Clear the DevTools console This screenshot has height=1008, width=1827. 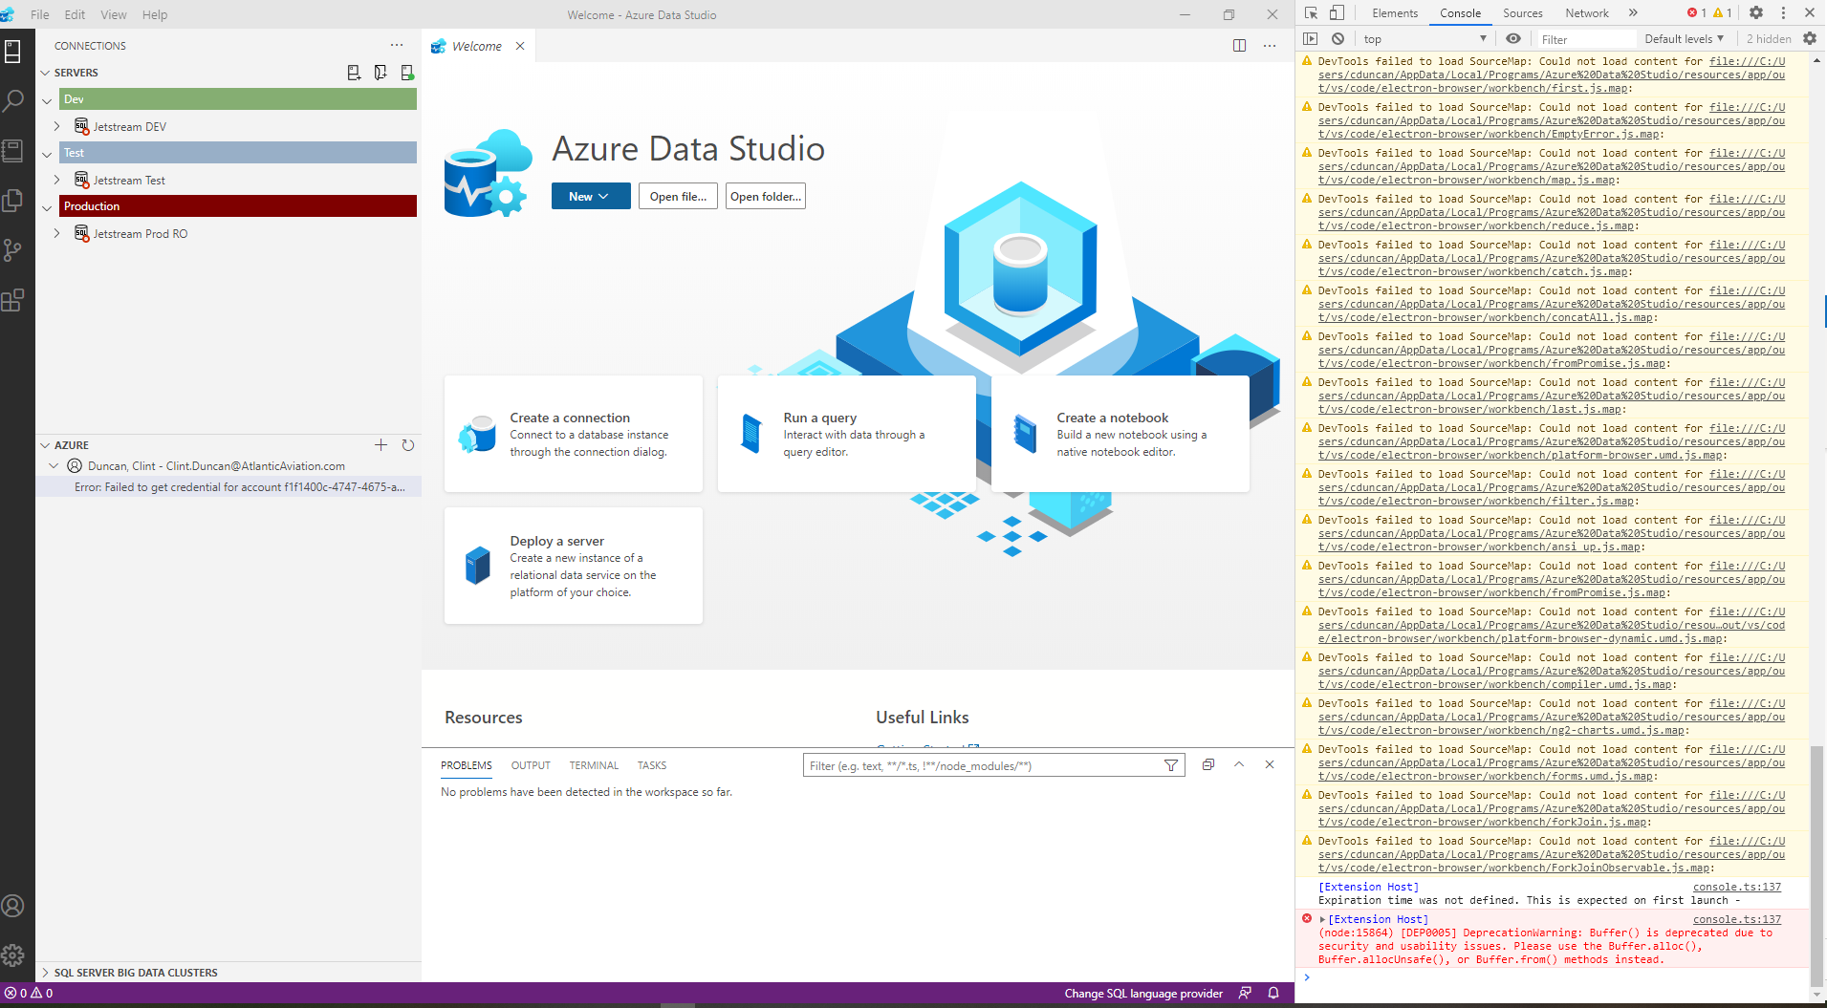pyautogui.click(x=1337, y=39)
